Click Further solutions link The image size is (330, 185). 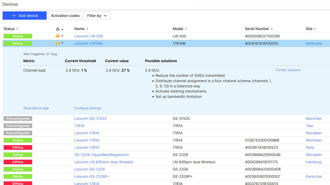pyautogui.click(x=288, y=70)
